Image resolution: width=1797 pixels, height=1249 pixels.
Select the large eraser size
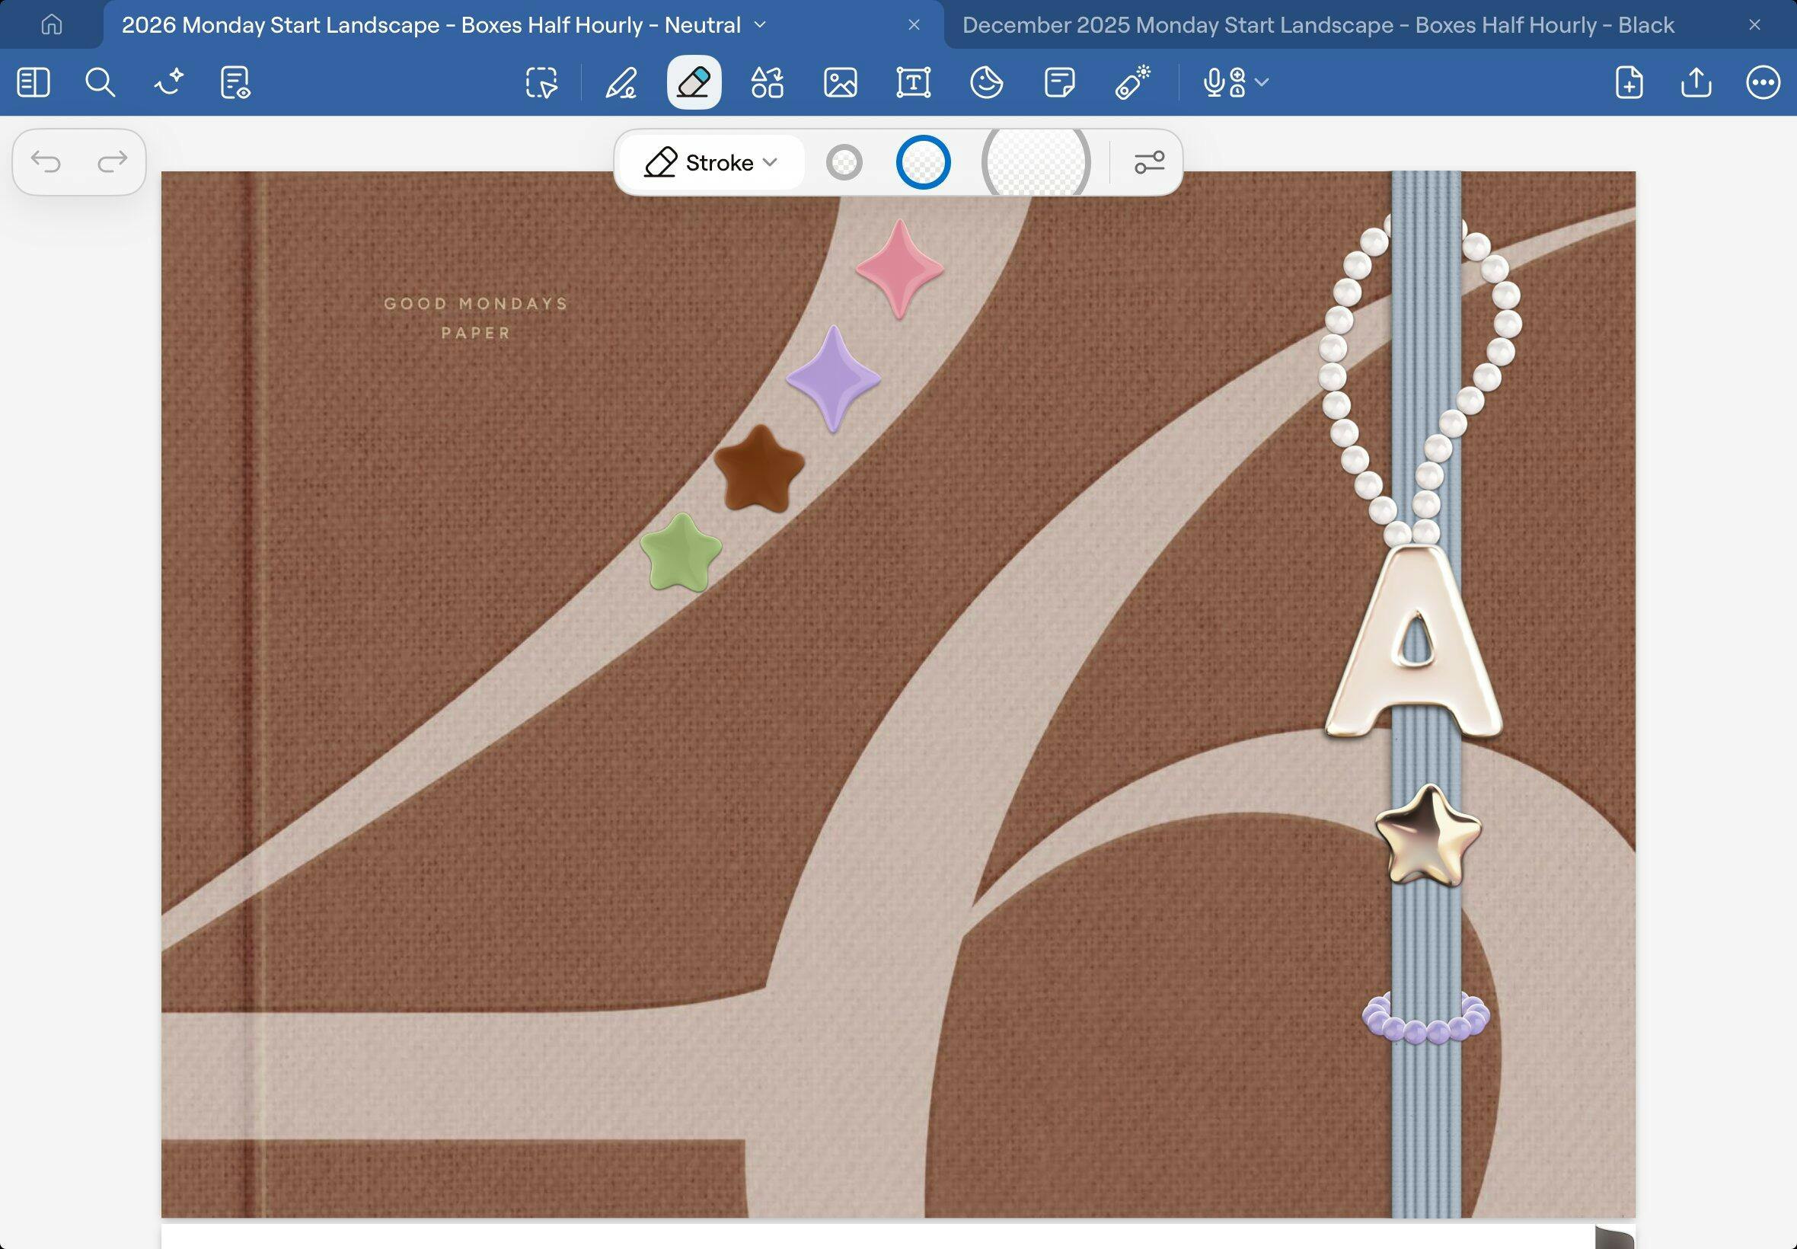click(x=1036, y=163)
